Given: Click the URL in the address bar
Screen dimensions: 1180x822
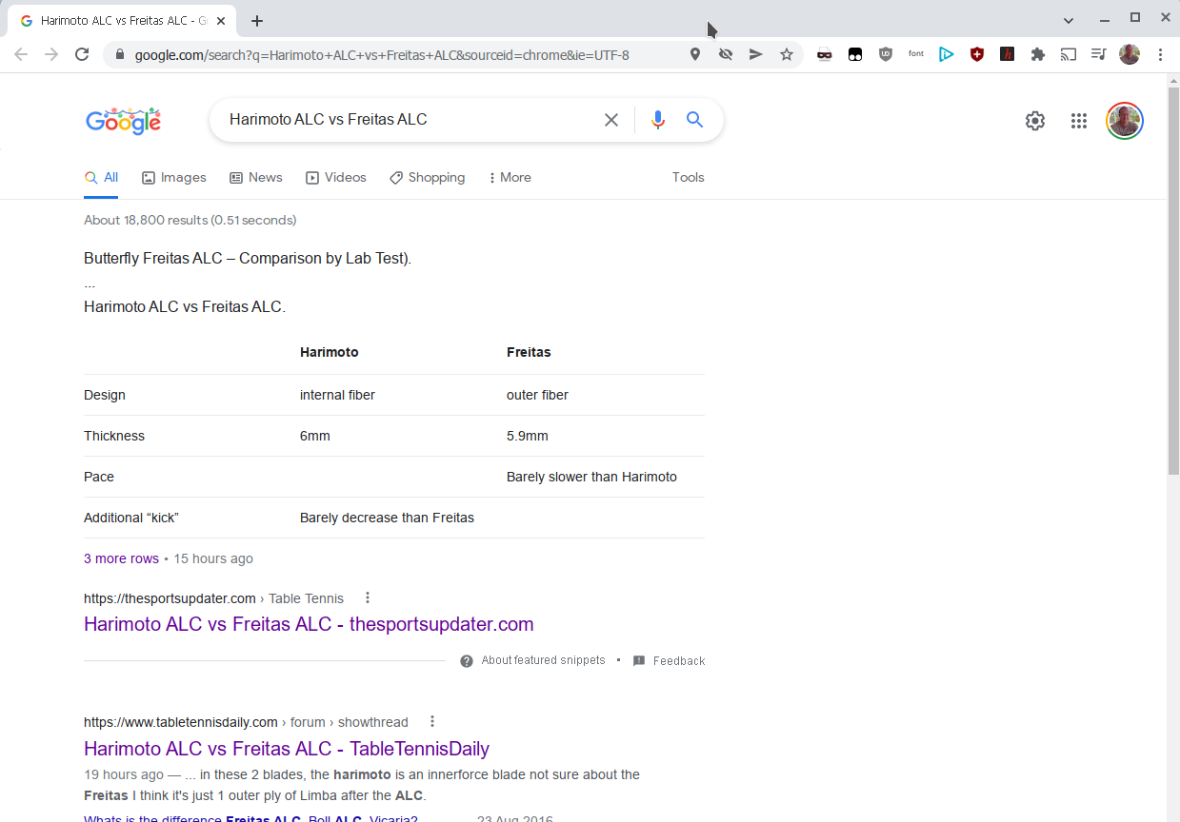Looking at the screenshot, I should (x=382, y=55).
